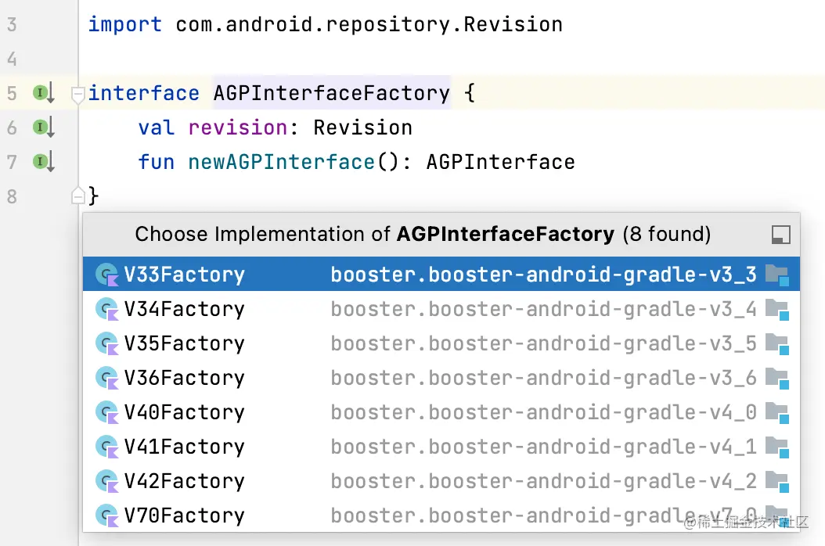The image size is (825, 546).
Task: Select V35Factory implementation
Action: [x=441, y=343]
